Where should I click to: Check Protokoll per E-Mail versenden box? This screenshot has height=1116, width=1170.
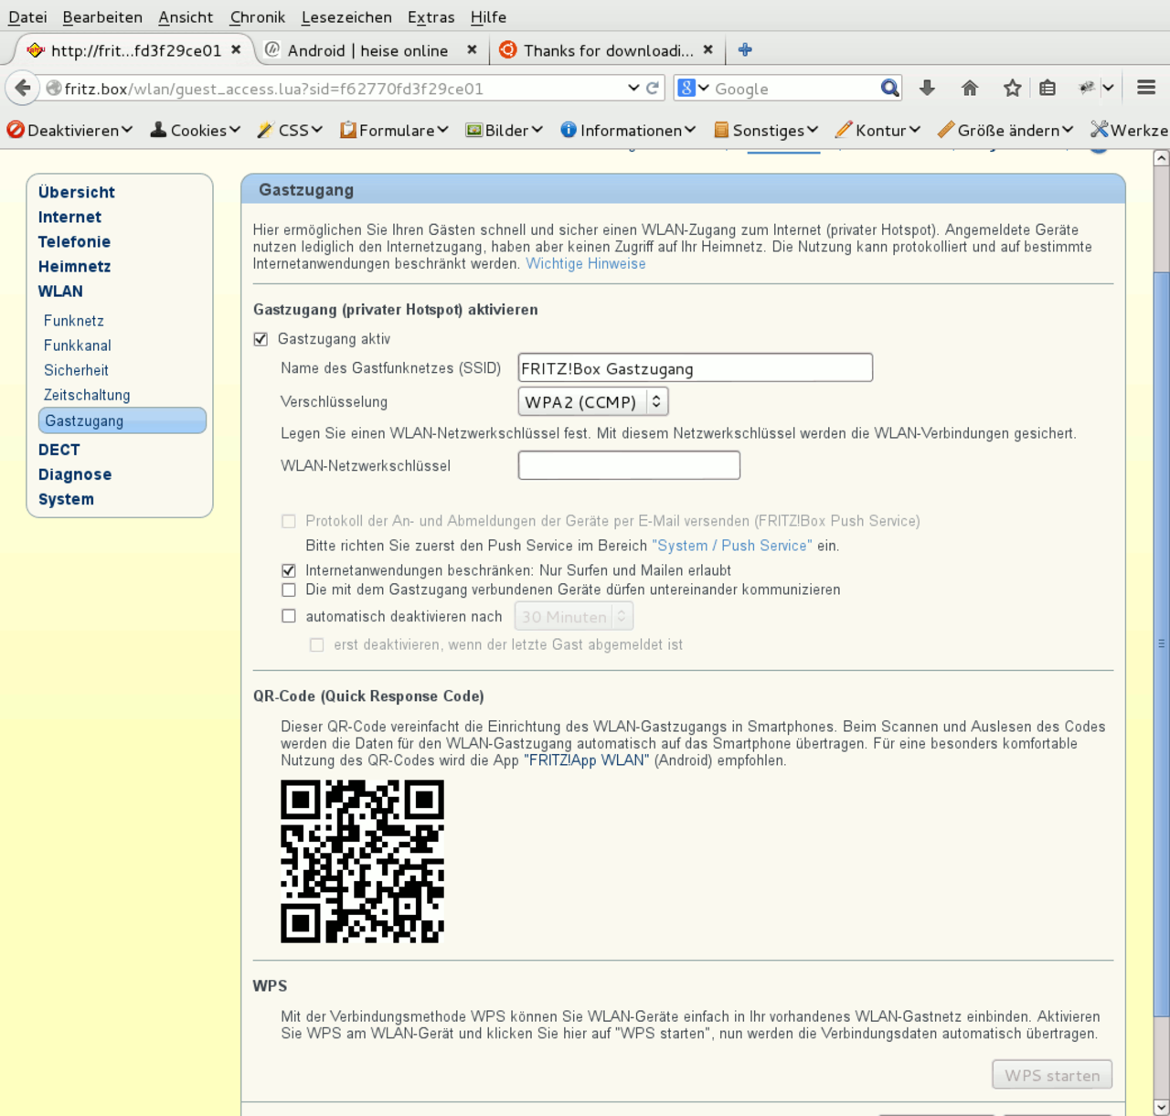289,521
